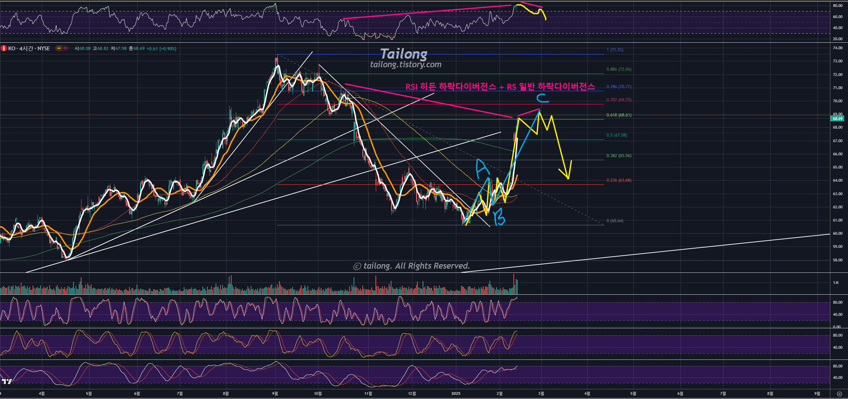Click the +0.61 (+0.90%) price change value

tap(161, 49)
